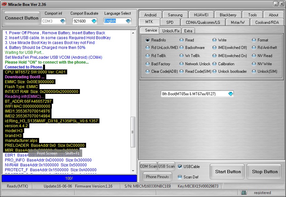Switch to the Mstar/W tab
The height and width of the screenshot is (197, 286).
[238, 22]
